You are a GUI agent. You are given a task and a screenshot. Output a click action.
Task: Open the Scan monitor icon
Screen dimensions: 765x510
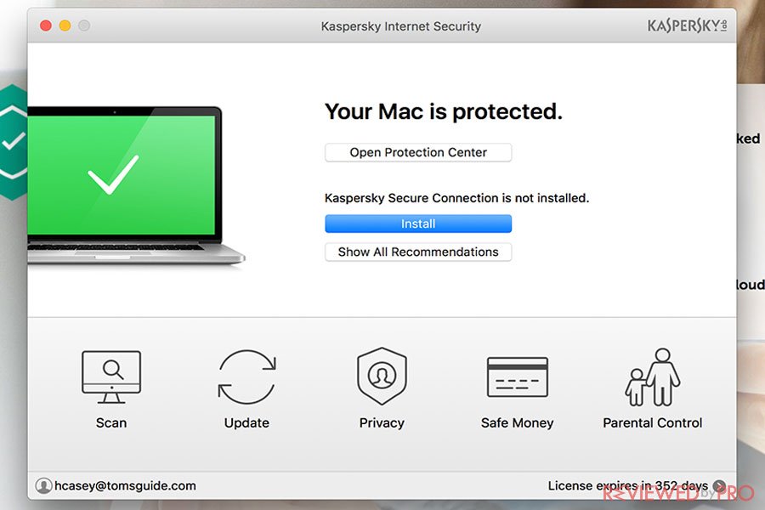coord(111,377)
